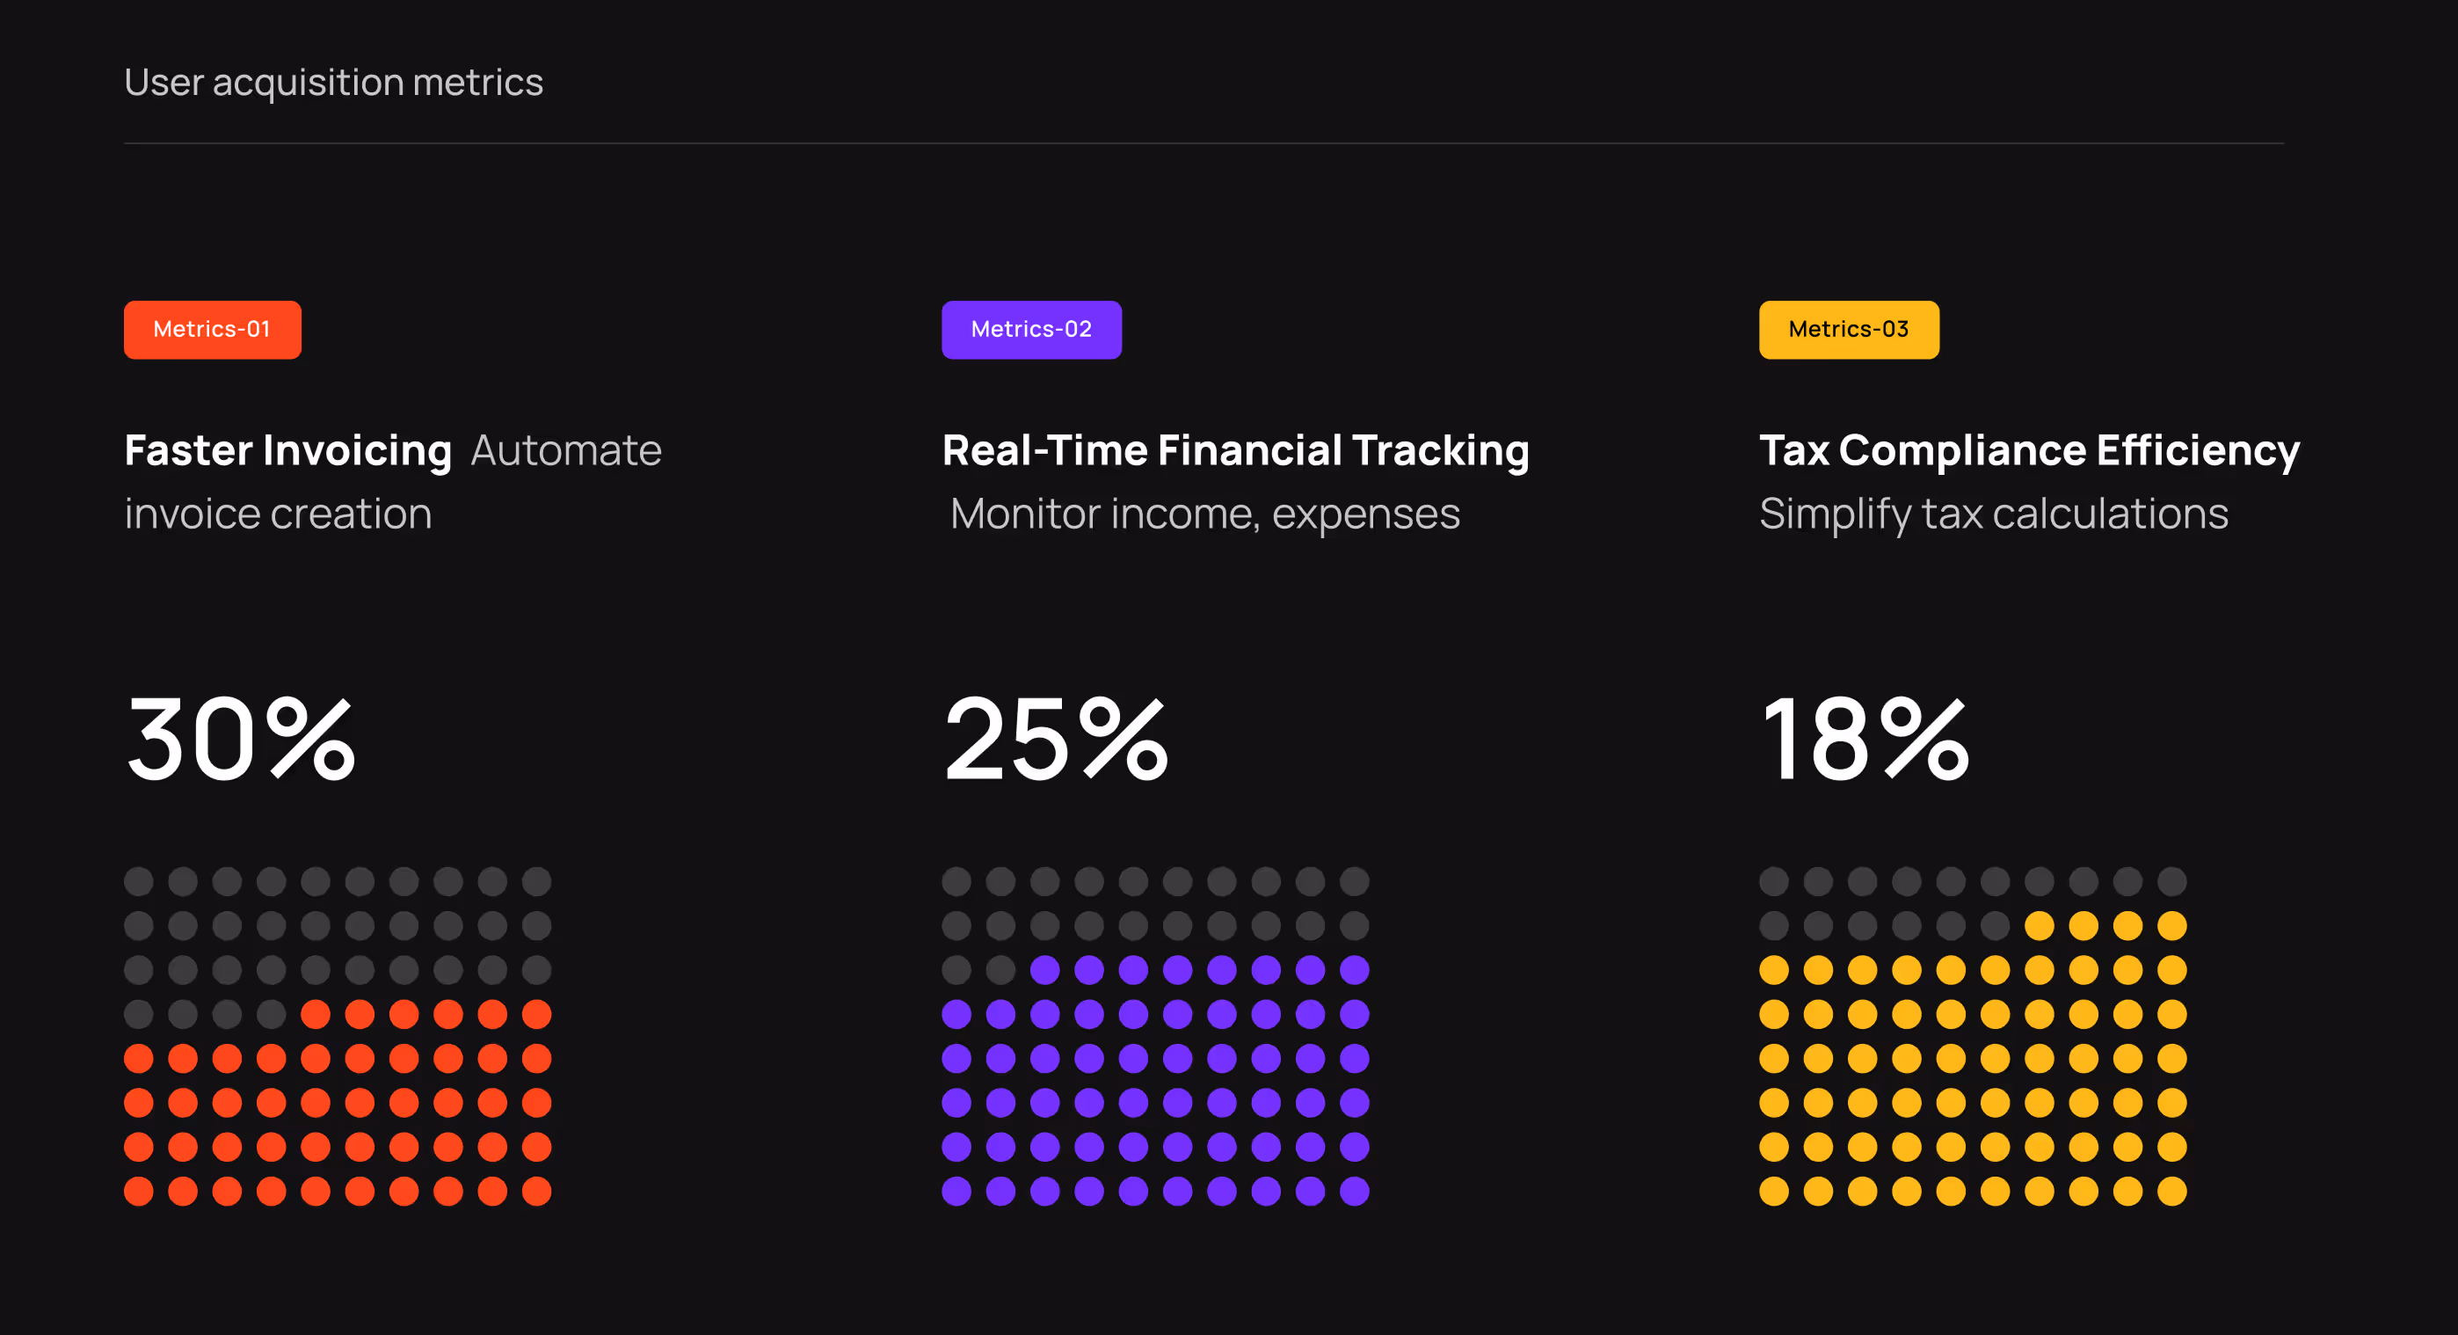Click first yellow dot in the 18% chart
Image resolution: width=2458 pixels, height=1335 pixels.
(2040, 926)
